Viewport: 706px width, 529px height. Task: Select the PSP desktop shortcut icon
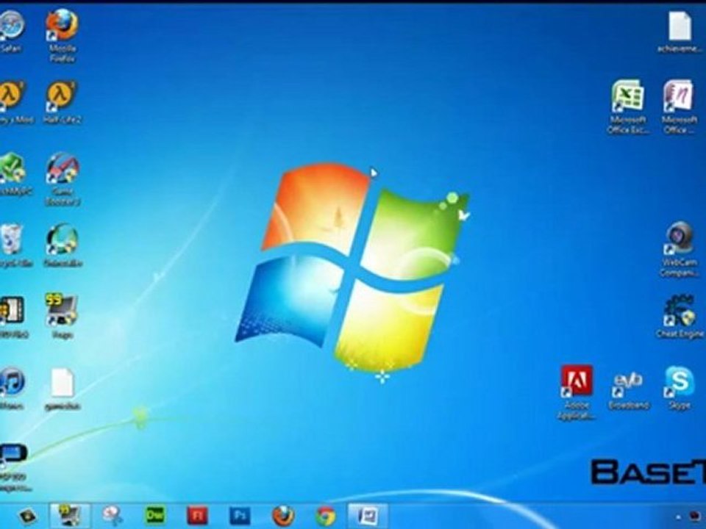click(13, 467)
